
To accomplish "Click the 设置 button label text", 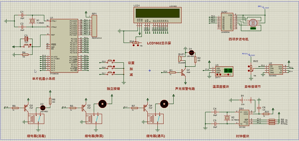I will 131,63.
